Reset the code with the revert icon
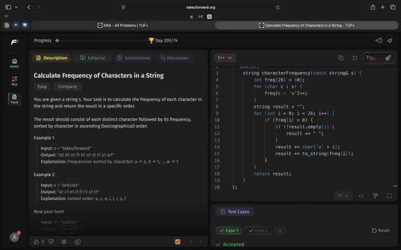 (x=355, y=58)
